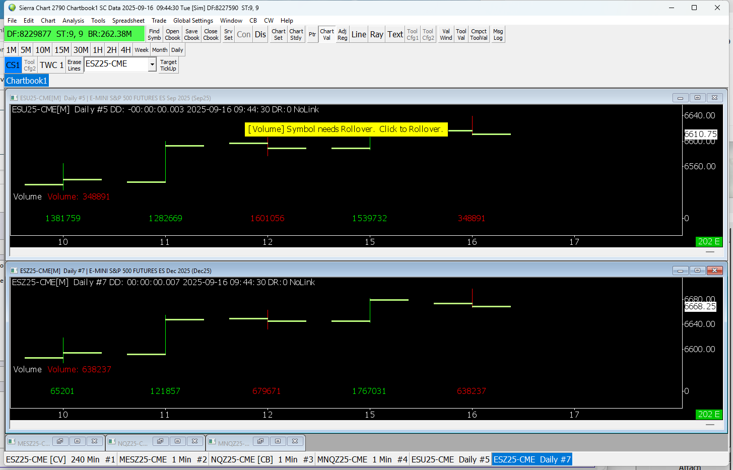This screenshot has height=470, width=733.
Task: Click the DF status bar indicator
Action: (x=75, y=34)
